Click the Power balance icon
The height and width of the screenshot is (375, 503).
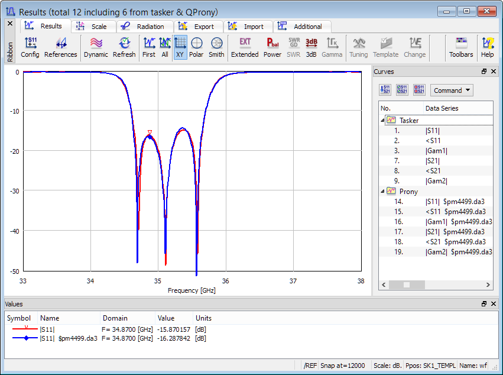click(272, 47)
